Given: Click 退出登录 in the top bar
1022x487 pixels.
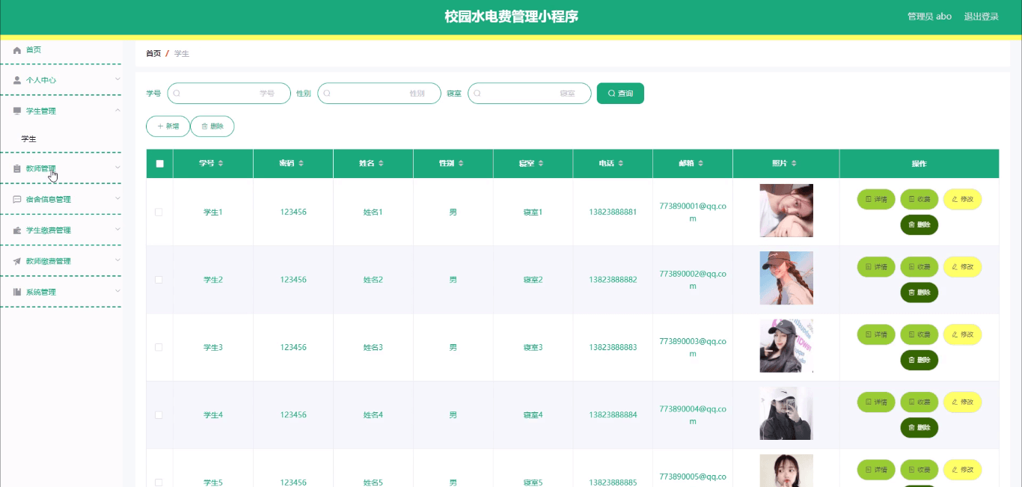Looking at the screenshot, I should (980, 16).
